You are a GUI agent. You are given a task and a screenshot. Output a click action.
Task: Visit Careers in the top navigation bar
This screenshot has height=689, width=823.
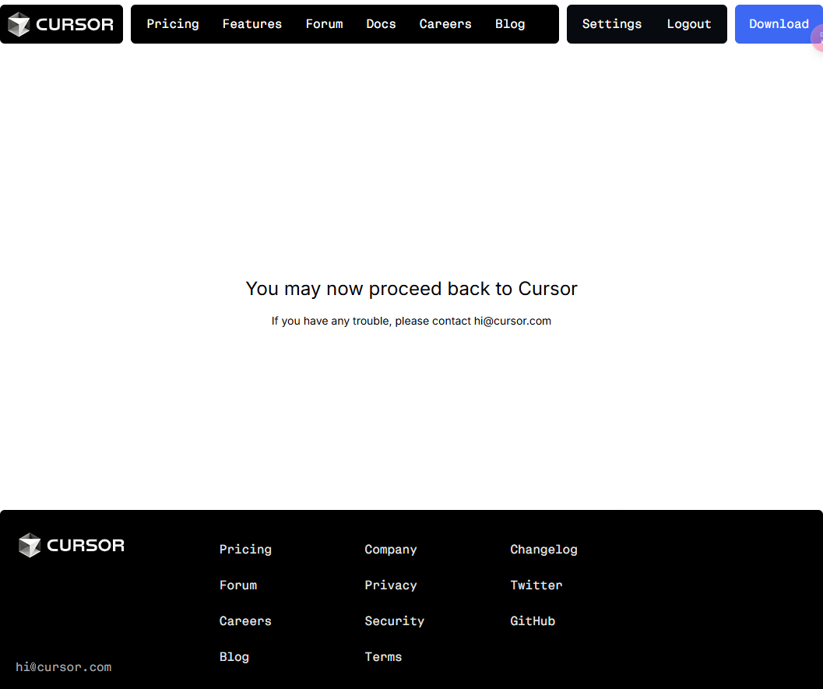445,24
